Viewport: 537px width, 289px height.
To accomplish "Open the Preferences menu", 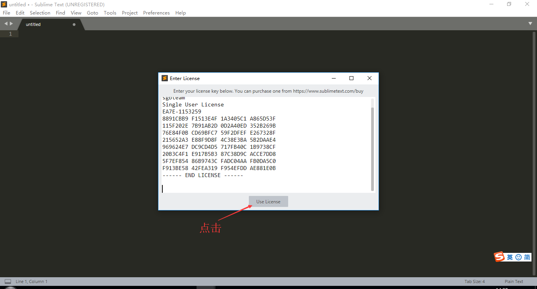I will pos(156,13).
